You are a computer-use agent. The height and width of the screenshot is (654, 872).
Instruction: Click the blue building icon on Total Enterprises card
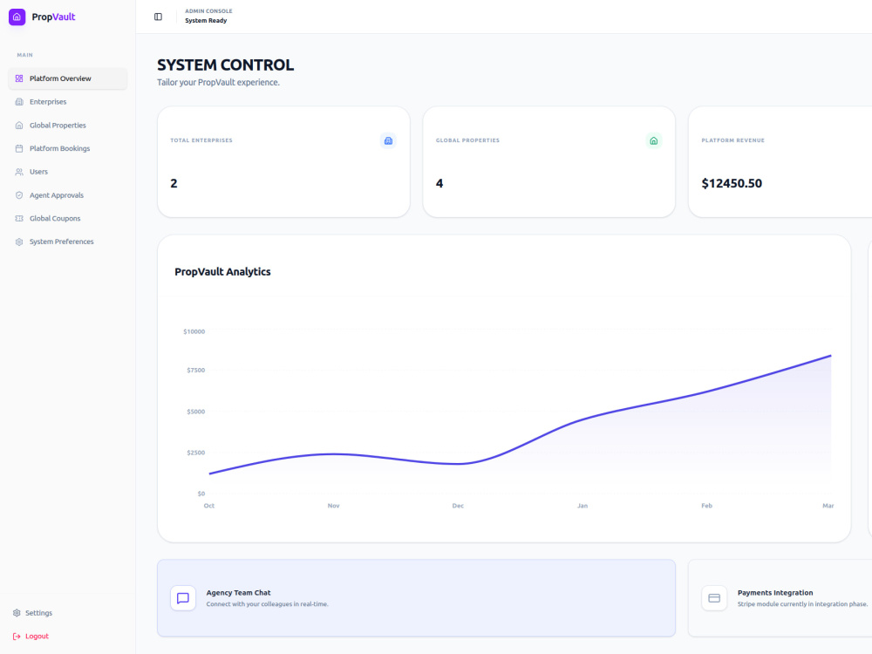coord(388,140)
